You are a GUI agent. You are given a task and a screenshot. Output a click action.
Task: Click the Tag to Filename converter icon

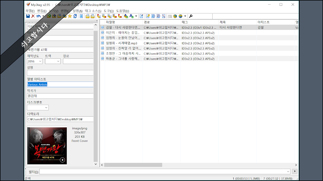coord(99,16)
